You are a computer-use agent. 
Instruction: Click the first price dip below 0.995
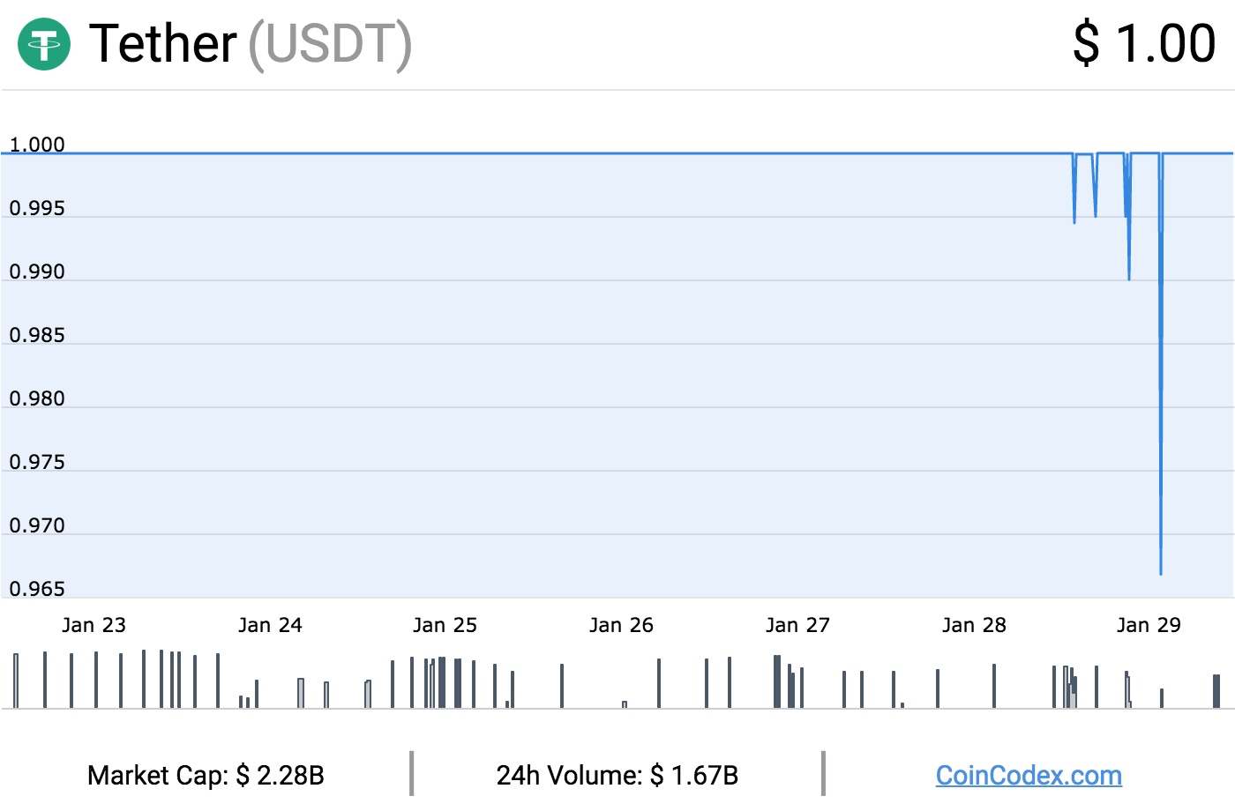point(1074,222)
